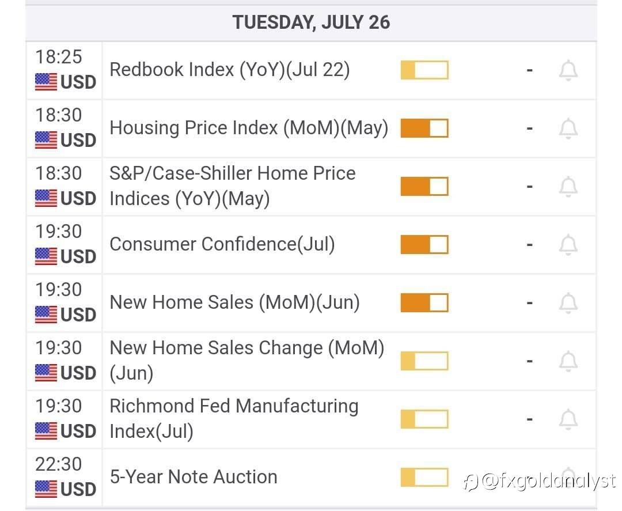Click the US flag beside 18:25 USD
This screenshot has width=622, height=511.
coord(46,82)
